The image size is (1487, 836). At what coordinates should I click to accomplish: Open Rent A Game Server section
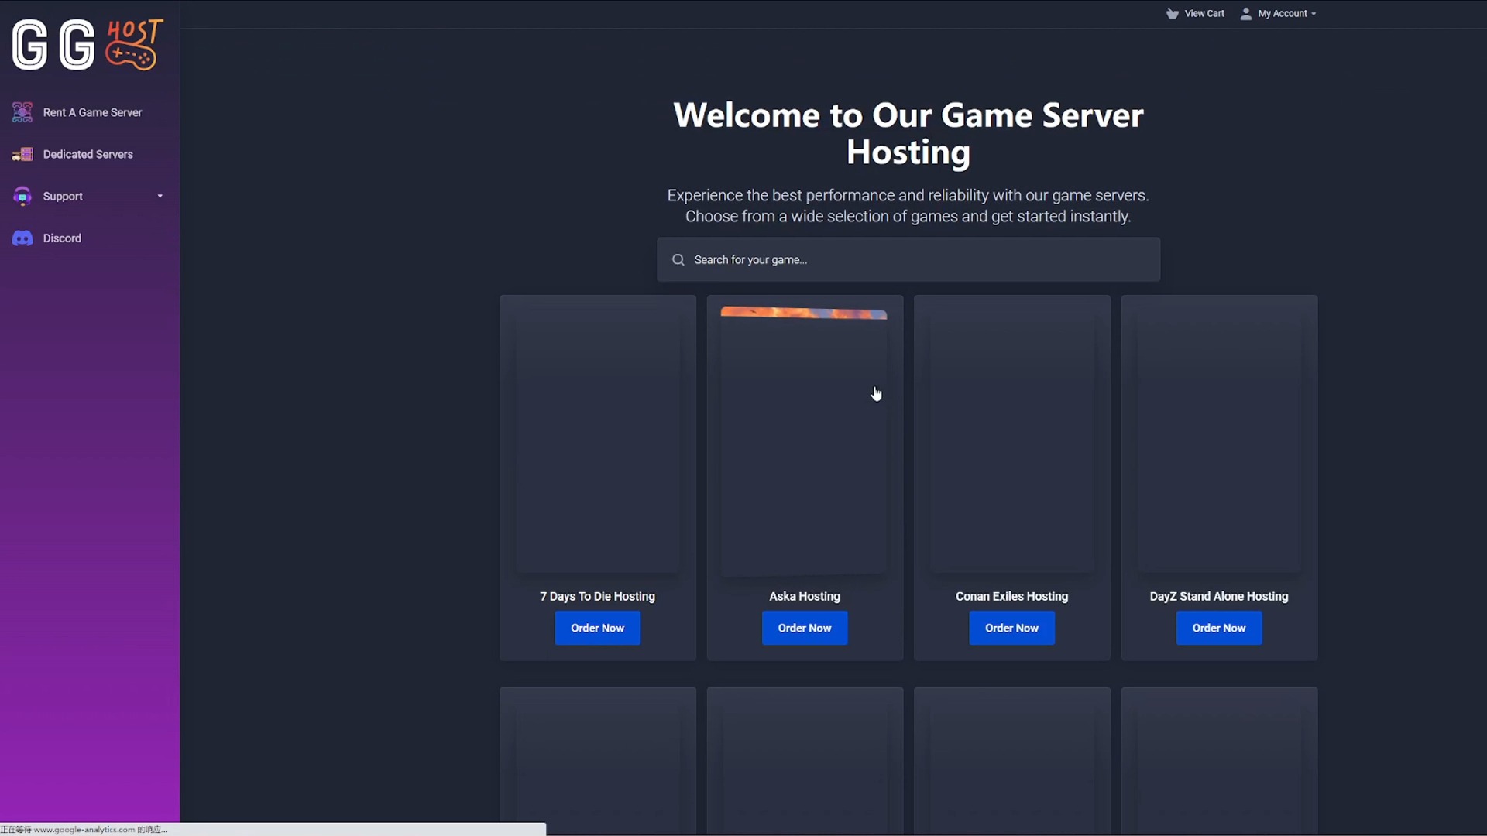coord(92,111)
